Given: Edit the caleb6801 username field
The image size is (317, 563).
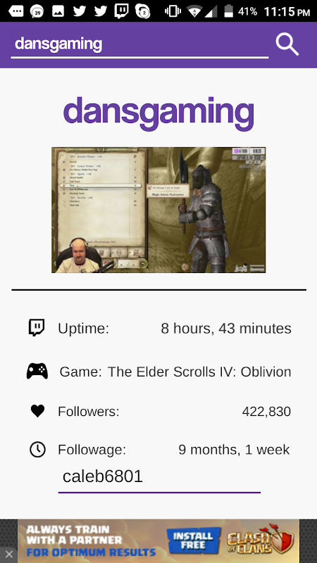Looking at the screenshot, I should click(x=159, y=478).
